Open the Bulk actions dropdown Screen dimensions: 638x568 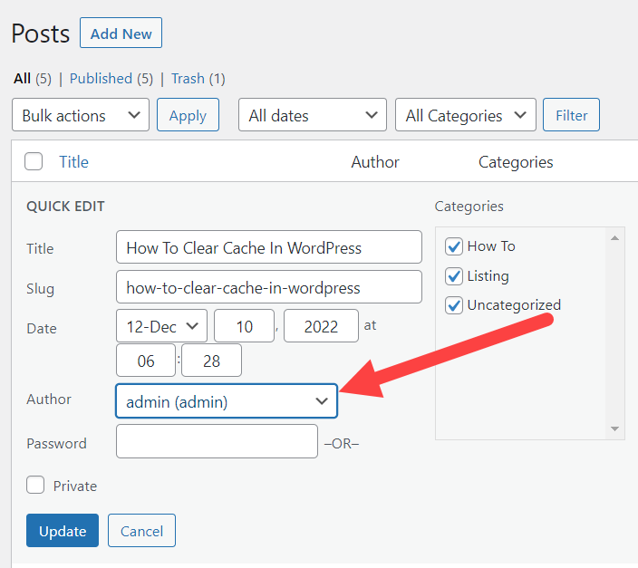tap(81, 116)
